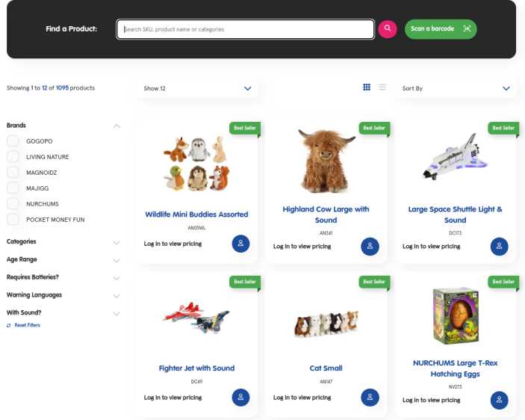Image resolution: width=525 pixels, height=420 pixels.
Task: Switch to grid view layout
Action: 367,87
